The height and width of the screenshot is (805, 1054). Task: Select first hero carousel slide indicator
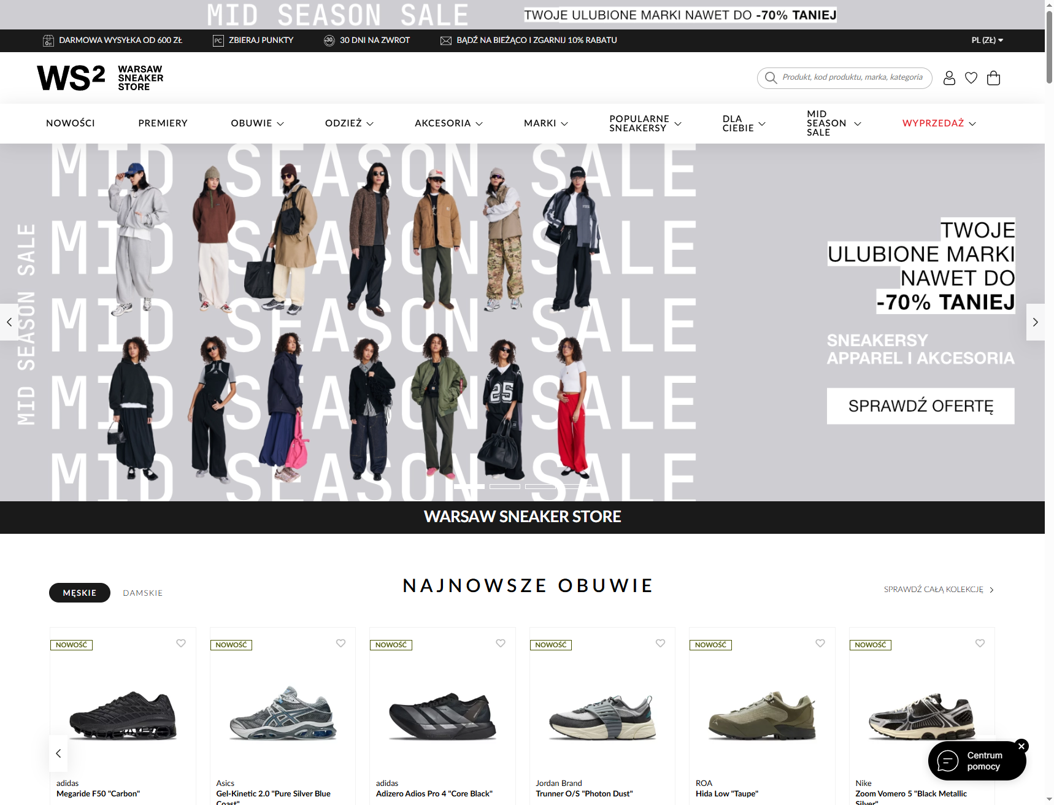[469, 487]
